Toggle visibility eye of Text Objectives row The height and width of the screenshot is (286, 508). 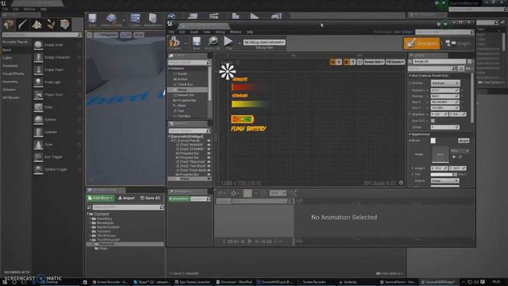click(x=209, y=162)
